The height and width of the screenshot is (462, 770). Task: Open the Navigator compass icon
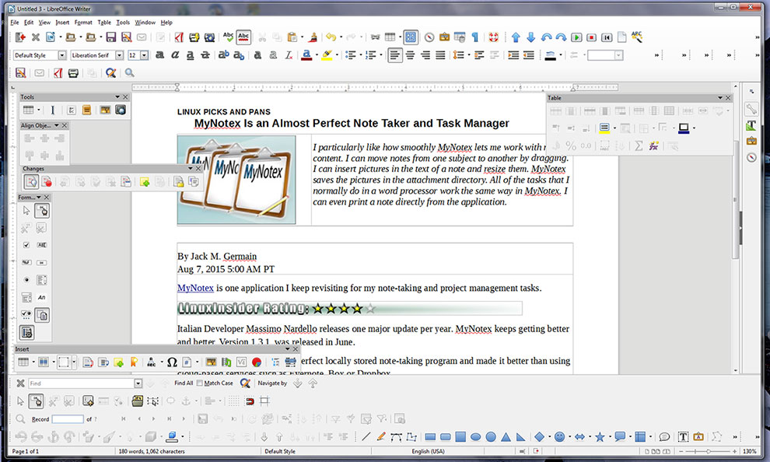(429, 37)
